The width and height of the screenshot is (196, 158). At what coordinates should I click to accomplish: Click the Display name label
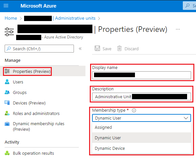coord(105,68)
